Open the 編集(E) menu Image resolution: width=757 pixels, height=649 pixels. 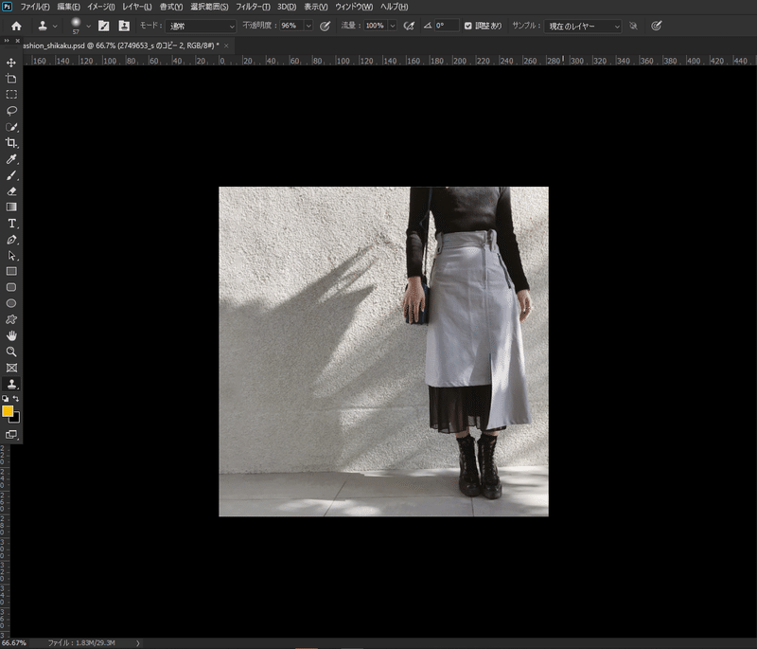click(x=68, y=7)
